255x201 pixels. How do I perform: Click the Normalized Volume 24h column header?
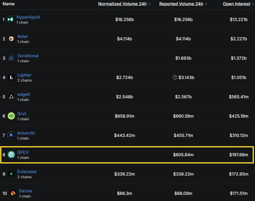click(122, 4)
